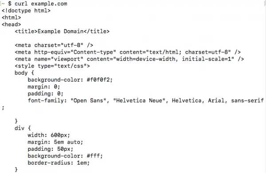266x173 pixels.
Task: Click the <style type="text/css"> line
Action: click(52, 66)
